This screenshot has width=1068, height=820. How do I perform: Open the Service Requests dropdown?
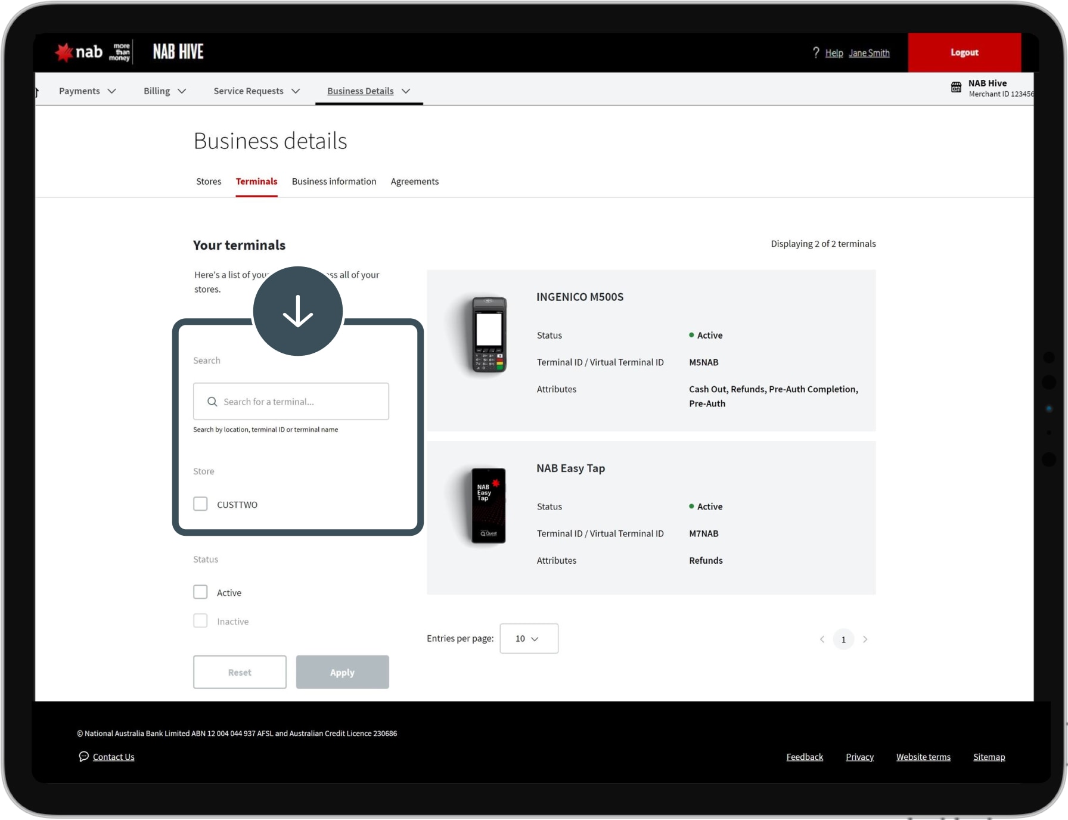(x=256, y=91)
